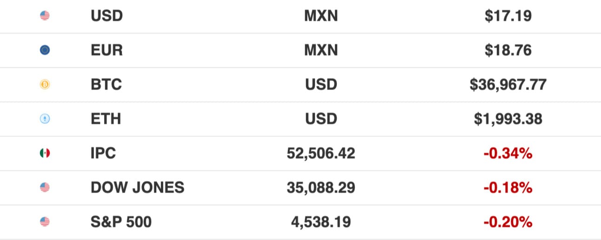The height and width of the screenshot is (240, 601).
Task: Click the $1,993.38 Ethereum price
Action: [x=508, y=119]
